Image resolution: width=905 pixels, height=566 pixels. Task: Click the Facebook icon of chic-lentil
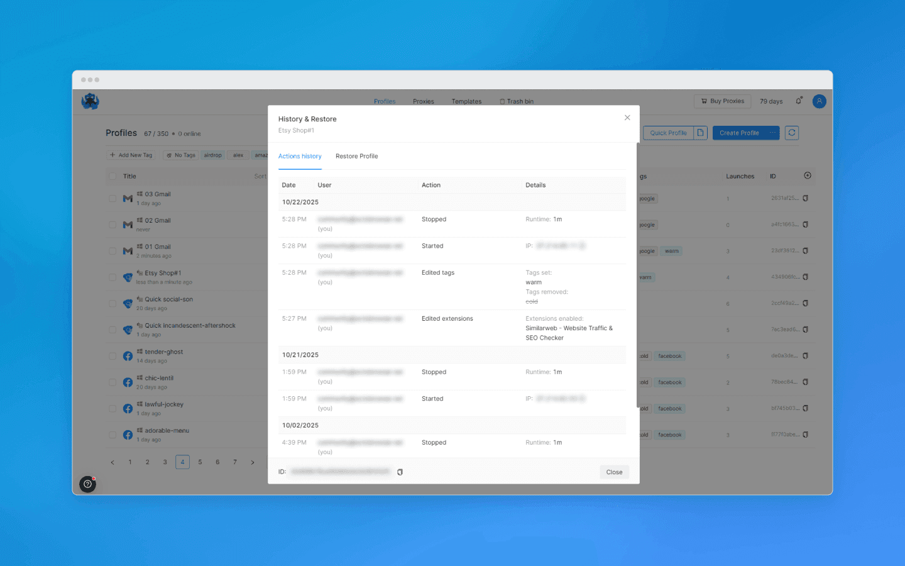tap(128, 382)
